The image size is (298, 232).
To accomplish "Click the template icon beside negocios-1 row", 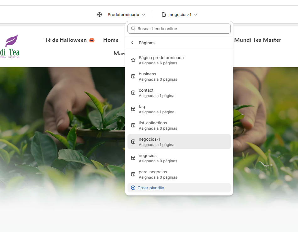I will [133, 142].
